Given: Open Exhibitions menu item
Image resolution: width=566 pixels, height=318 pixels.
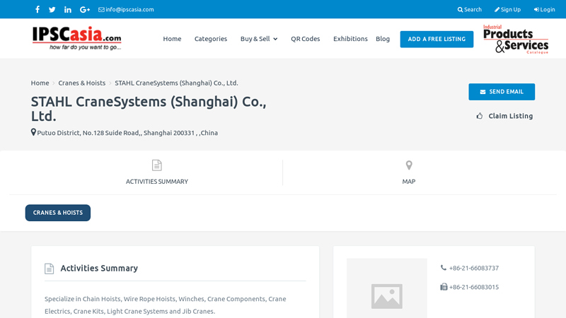Looking at the screenshot, I should pos(350,39).
